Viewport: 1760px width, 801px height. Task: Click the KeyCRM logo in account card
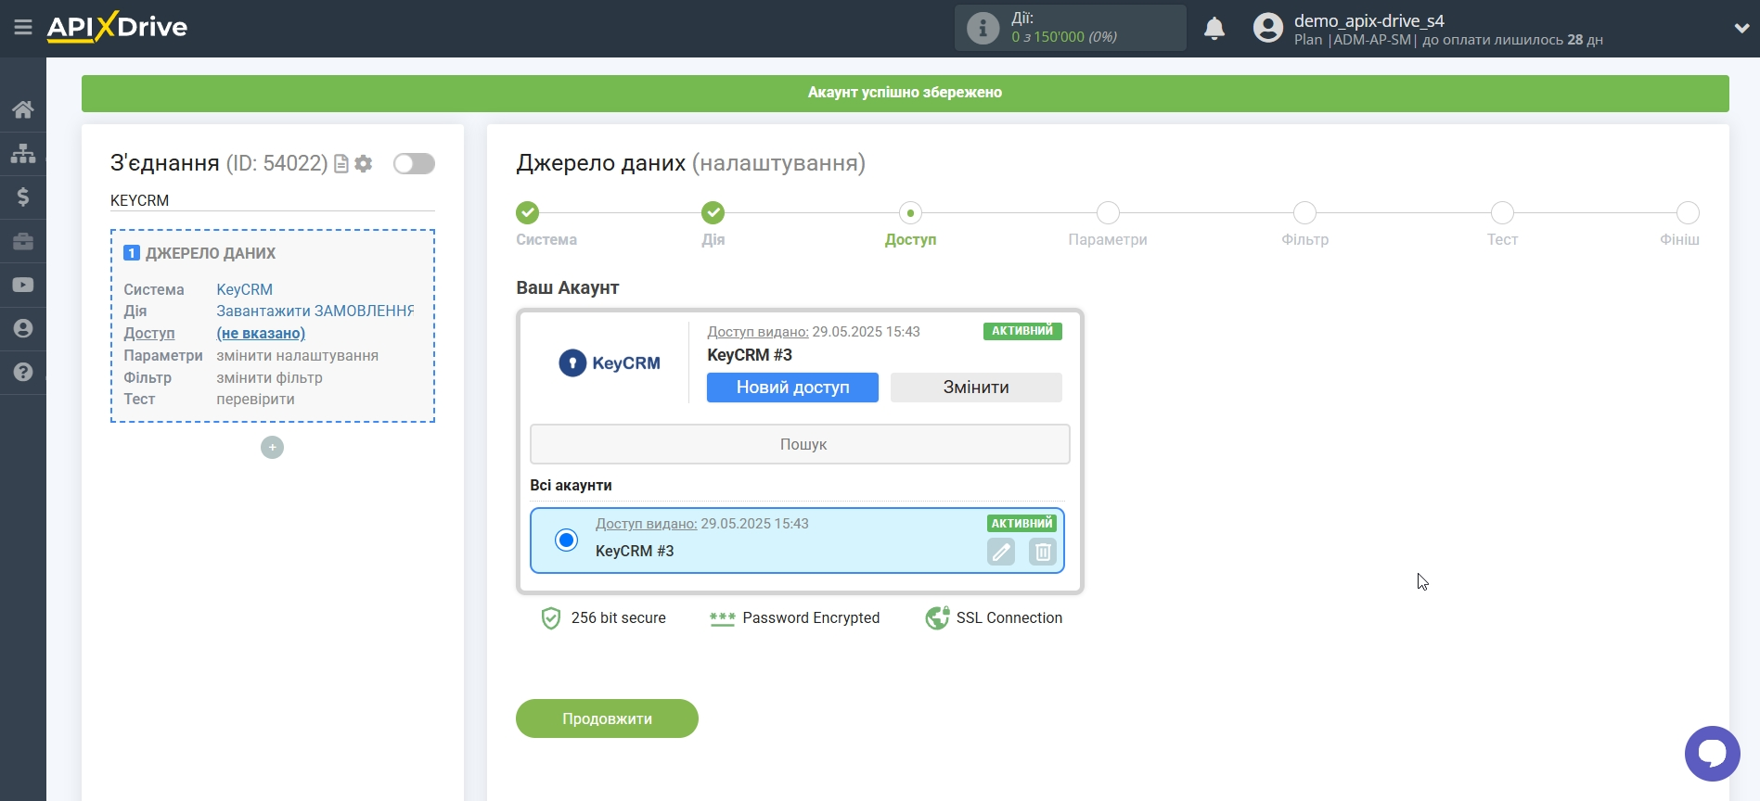coord(610,362)
